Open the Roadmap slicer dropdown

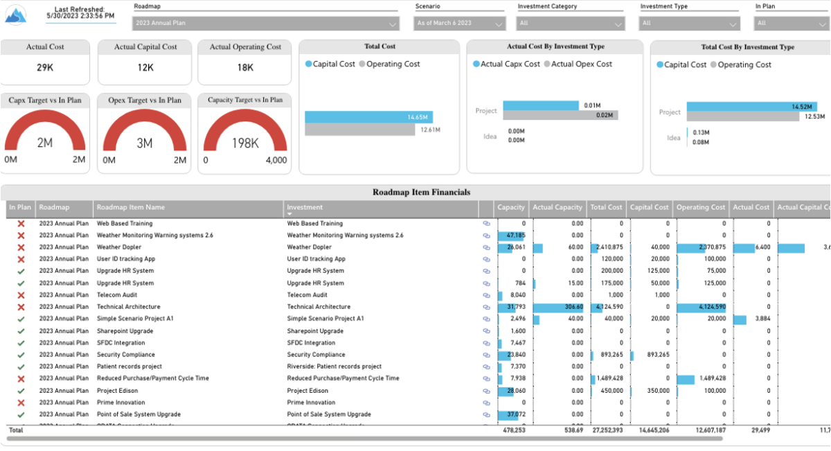pos(393,22)
